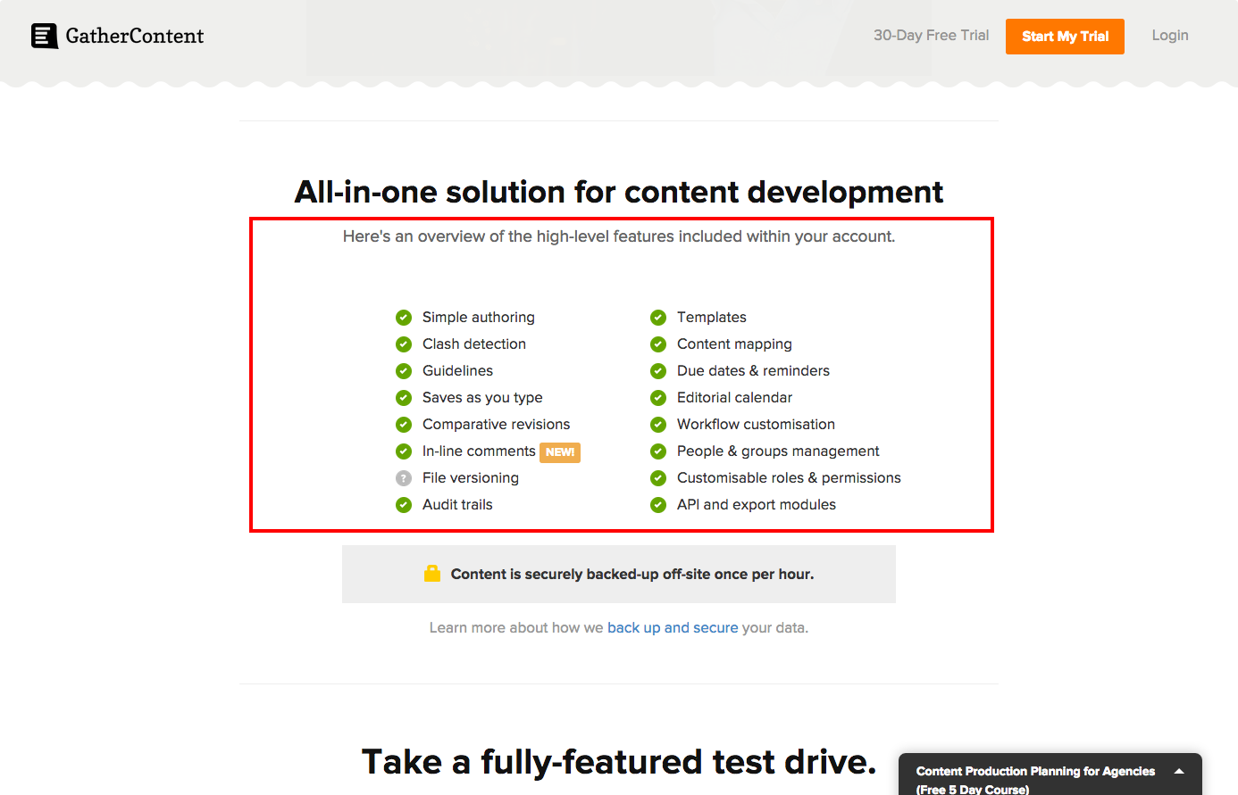
Task: Click the grey question icon beside File versioning
Action: coord(404,478)
